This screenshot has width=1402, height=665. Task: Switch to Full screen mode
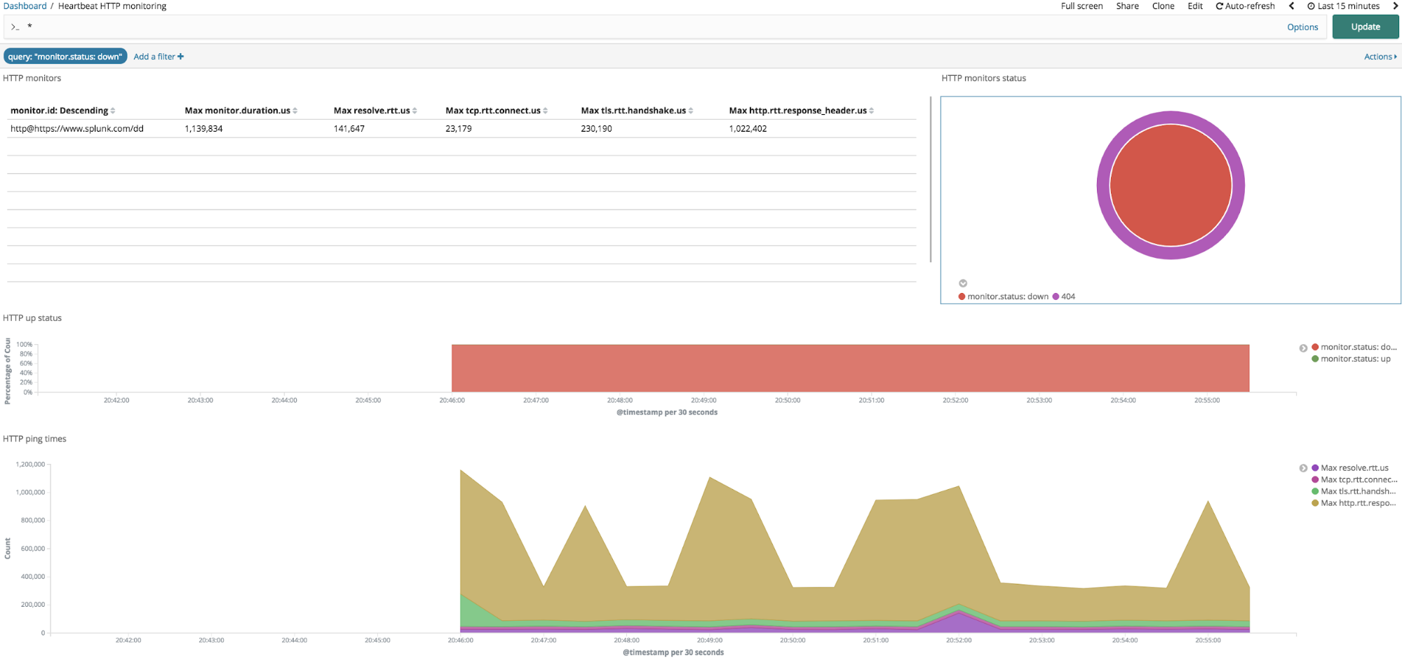[1081, 6]
